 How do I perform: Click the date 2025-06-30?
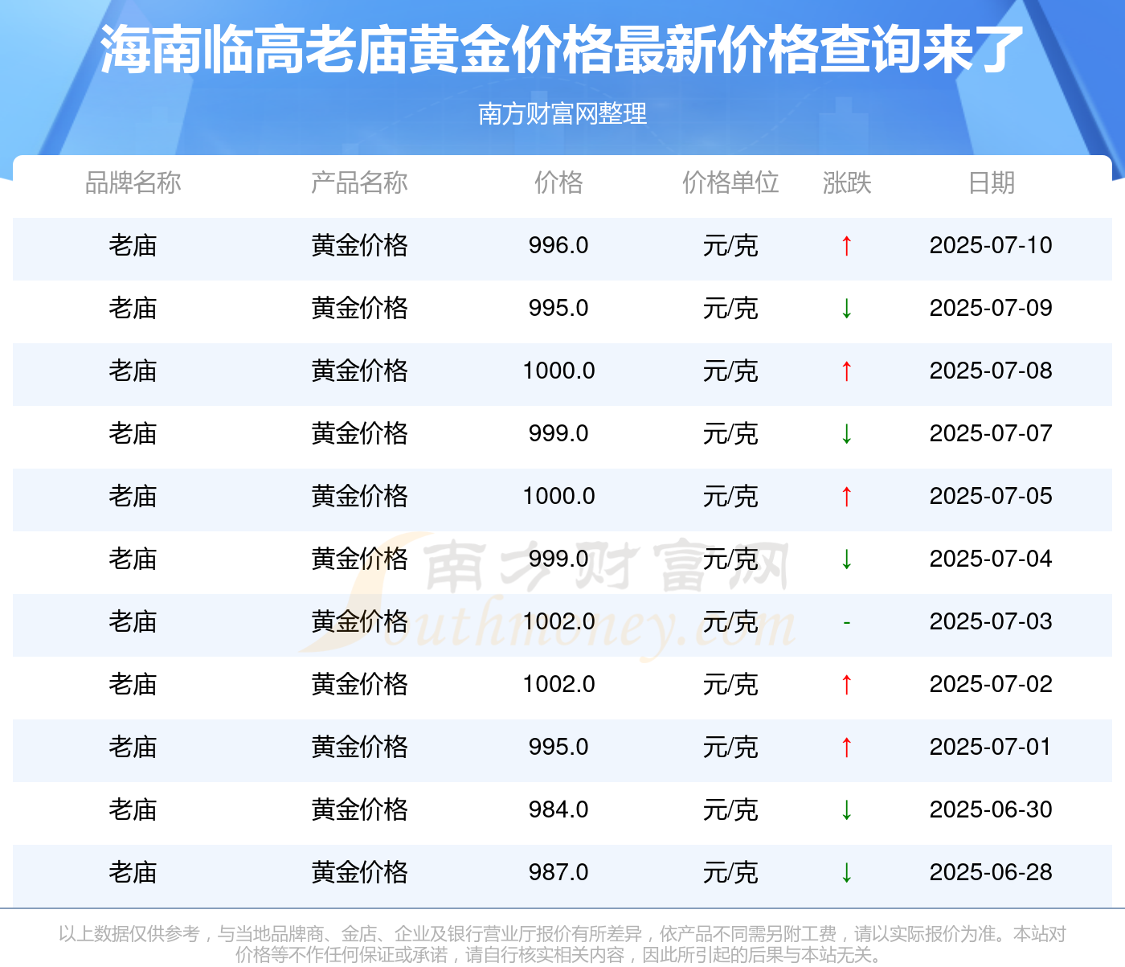pos(991,809)
